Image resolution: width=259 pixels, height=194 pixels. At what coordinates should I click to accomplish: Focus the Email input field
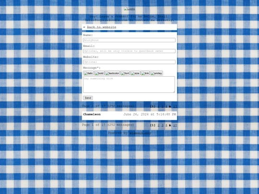click(x=129, y=51)
